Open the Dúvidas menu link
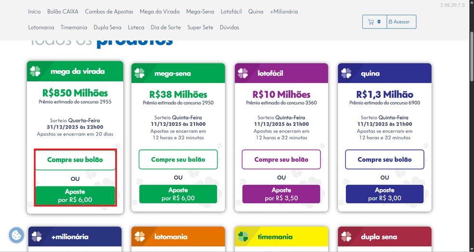Viewport: 474px width, 252px height. (x=229, y=27)
